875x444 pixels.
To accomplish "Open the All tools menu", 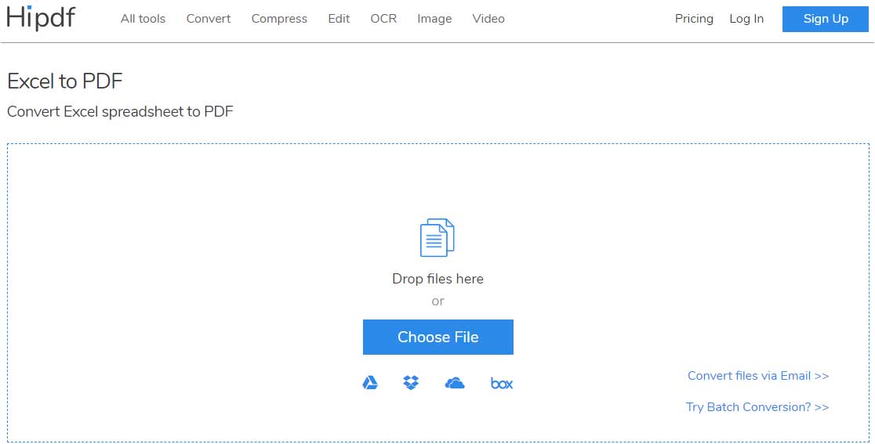I will coord(143,18).
